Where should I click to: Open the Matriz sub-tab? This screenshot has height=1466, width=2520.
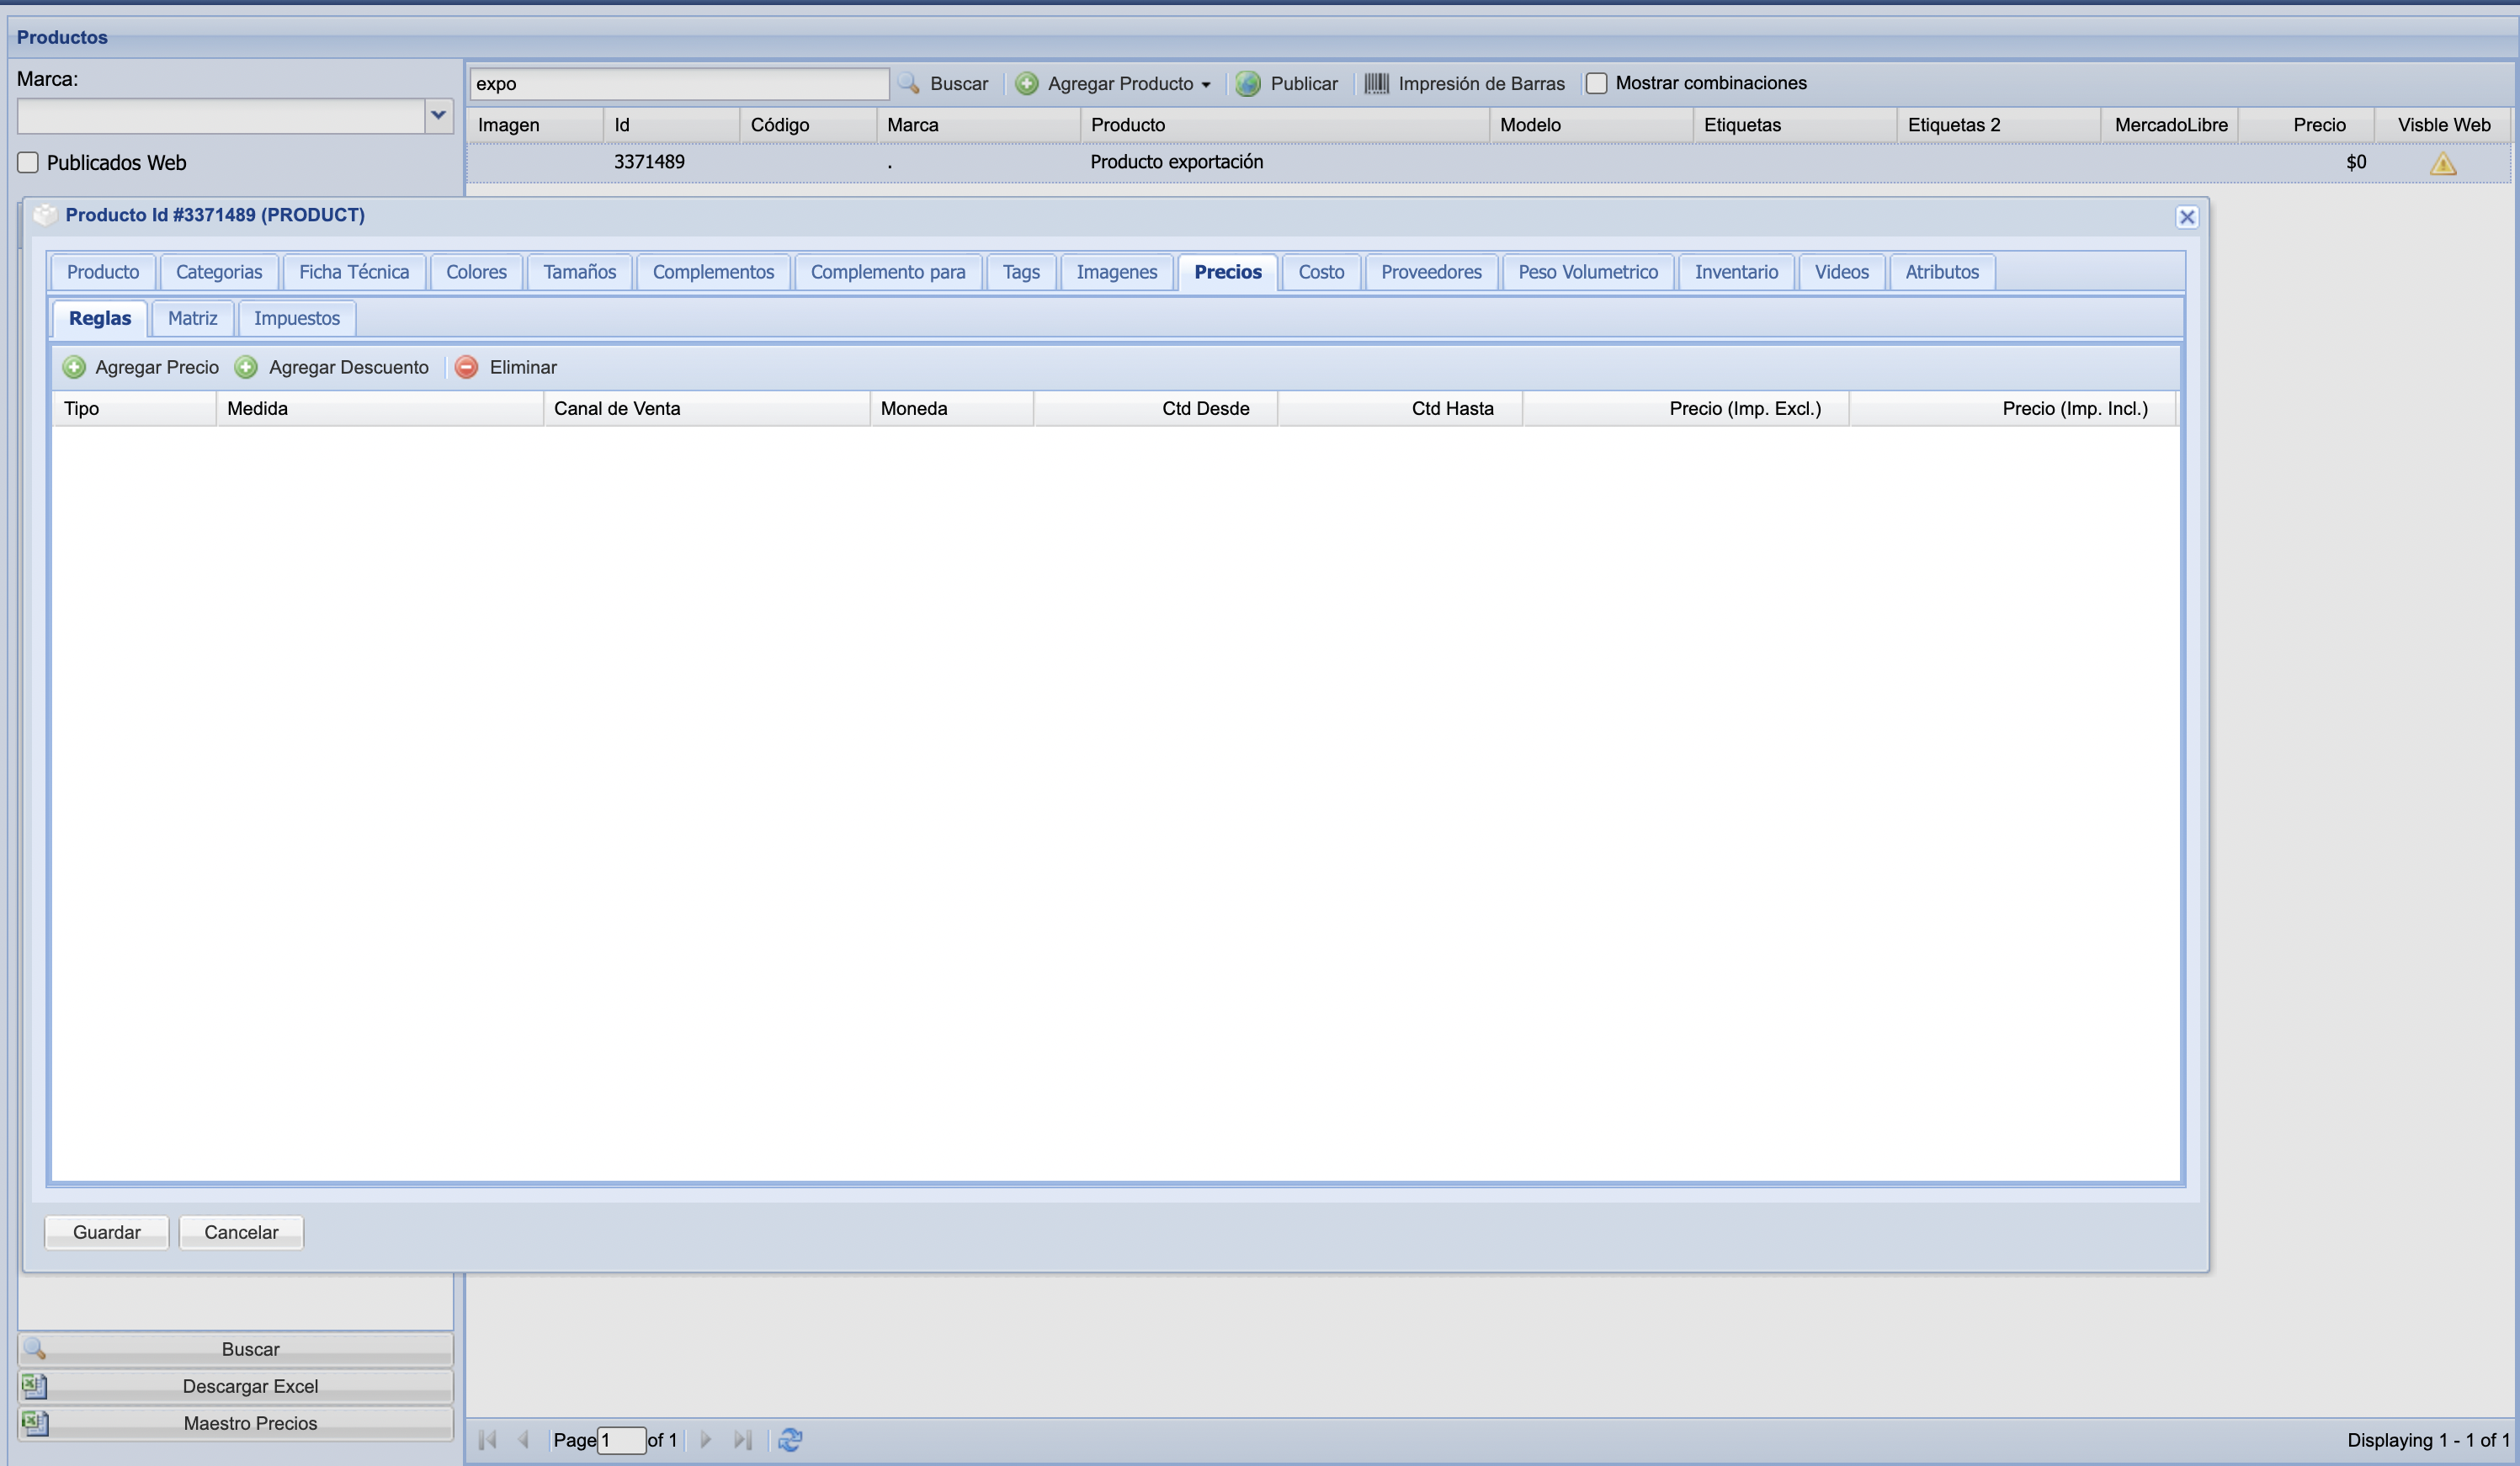click(192, 318)
